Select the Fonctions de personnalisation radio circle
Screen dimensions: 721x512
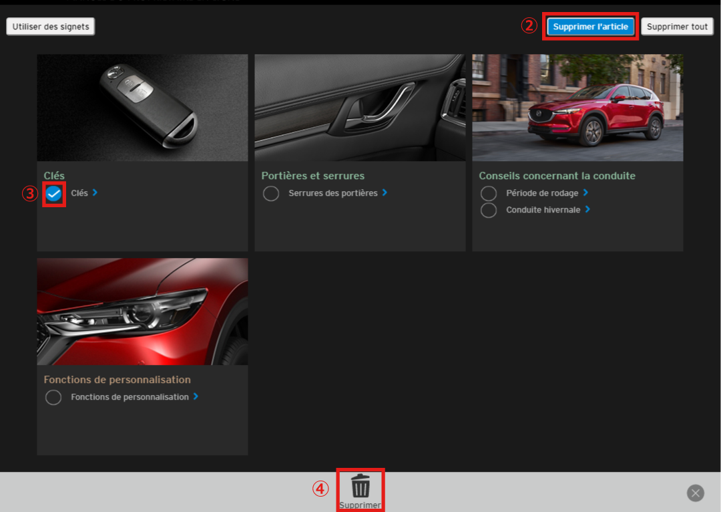click(53, 398)
